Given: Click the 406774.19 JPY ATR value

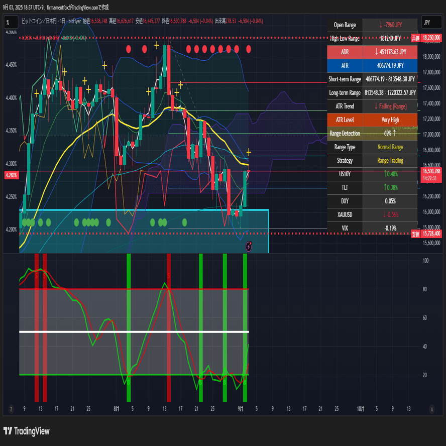Looking at the screenshot, I should click(390, 66).
